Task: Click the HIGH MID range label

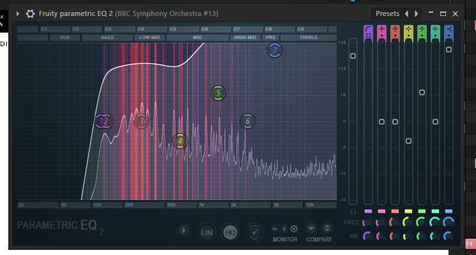Action: [245, 38]
